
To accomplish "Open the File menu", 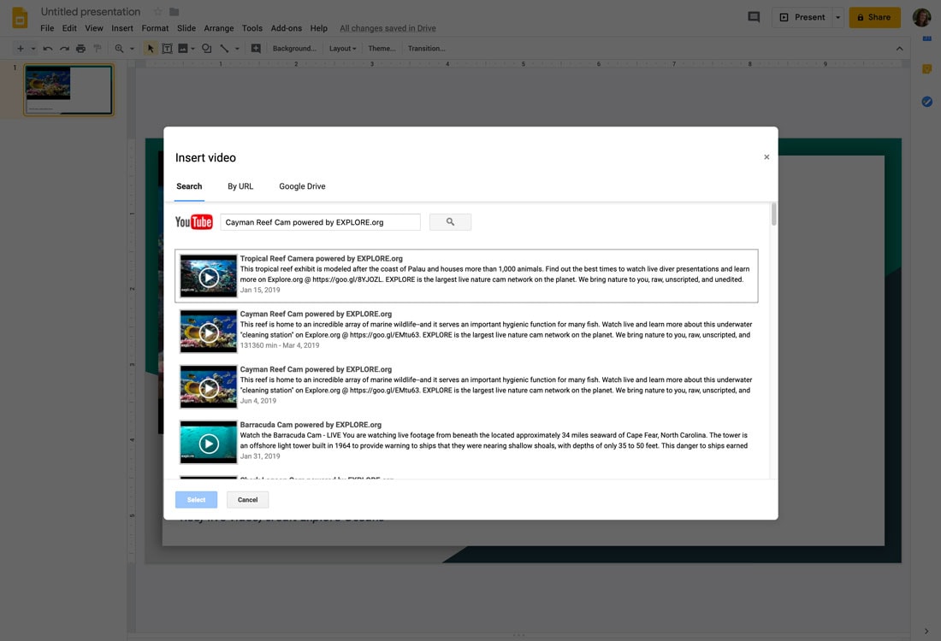I will [47, 28].
